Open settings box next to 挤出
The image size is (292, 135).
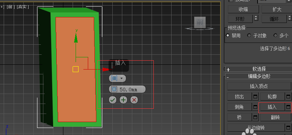pyautogui.click(x=255, y=97)
